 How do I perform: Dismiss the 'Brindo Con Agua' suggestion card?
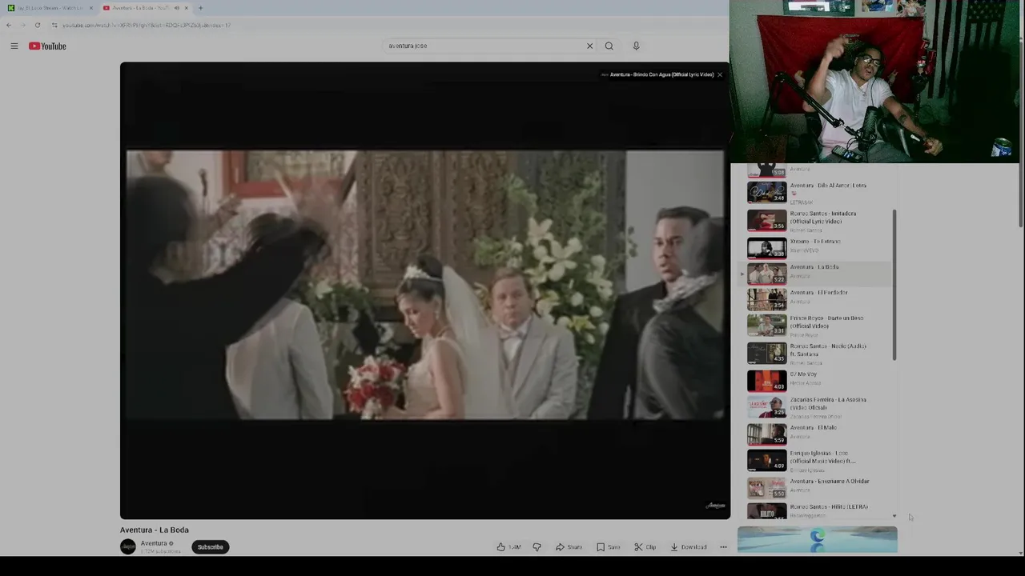719,74
